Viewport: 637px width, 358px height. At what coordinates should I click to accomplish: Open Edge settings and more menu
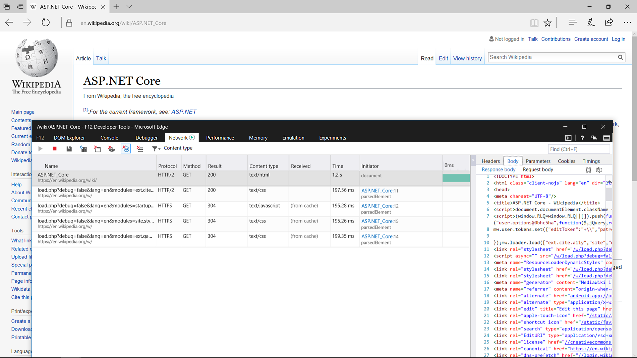click(627, 23)
